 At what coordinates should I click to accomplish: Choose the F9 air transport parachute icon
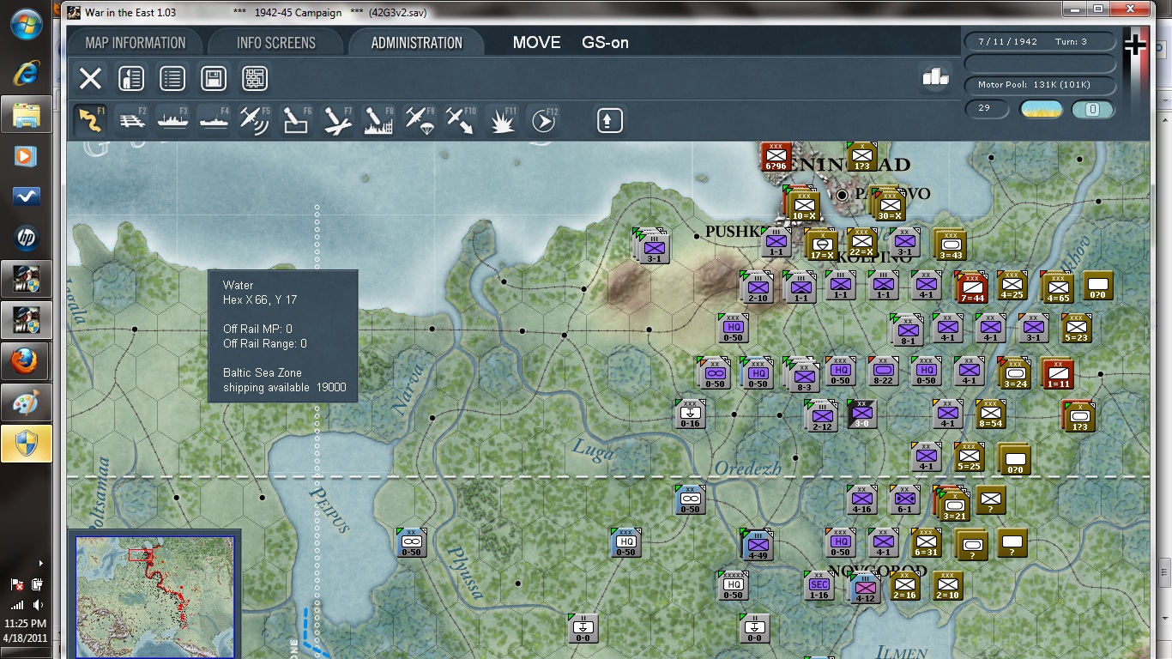point(420,120)
